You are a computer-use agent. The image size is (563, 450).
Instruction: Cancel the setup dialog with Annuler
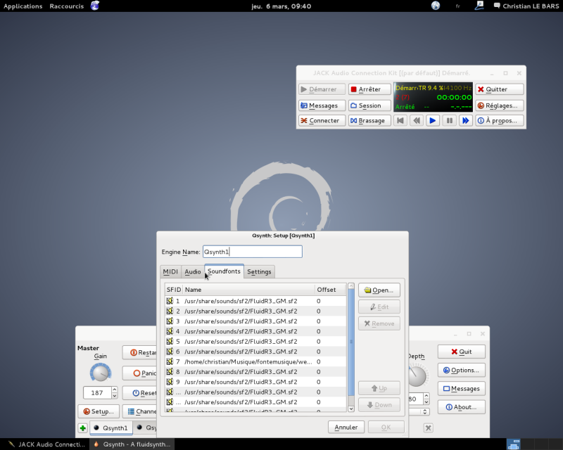click(346, 427)
